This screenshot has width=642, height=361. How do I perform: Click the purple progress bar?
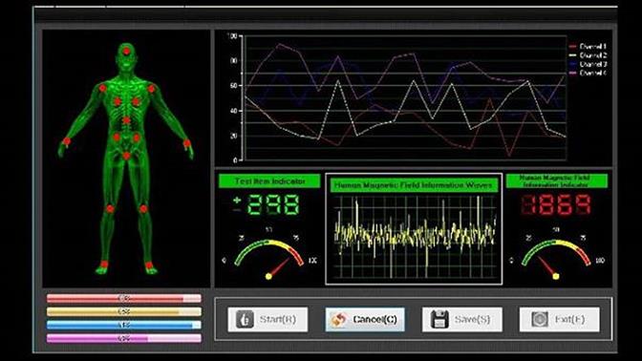point(123,338)
